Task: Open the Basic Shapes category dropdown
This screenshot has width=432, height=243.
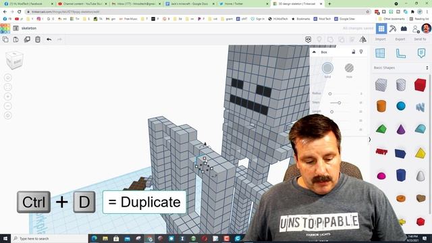Action: (401, 67)
